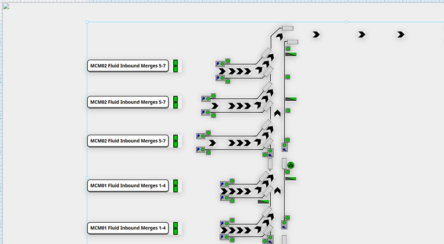This screenshot has height=244, width=444.
Task: Select the gray box at the diagonal conveyor's top end
Action: [288, 28]
